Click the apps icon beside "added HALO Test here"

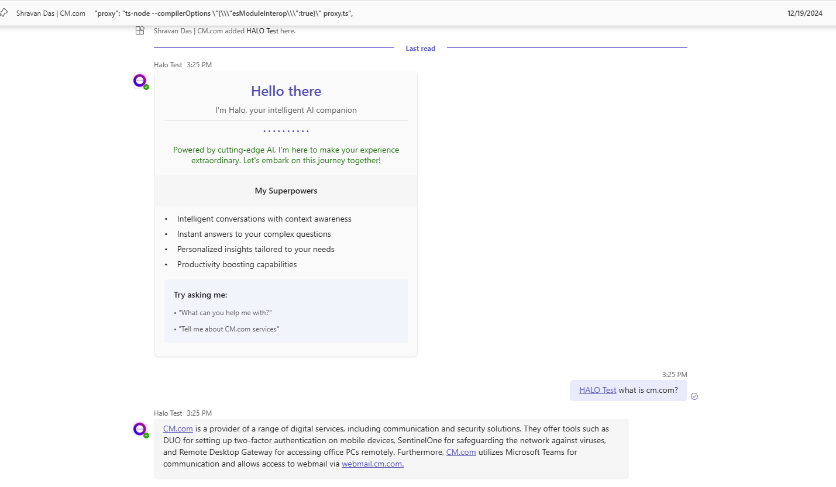pyautogui.click(x=140, y=30)
